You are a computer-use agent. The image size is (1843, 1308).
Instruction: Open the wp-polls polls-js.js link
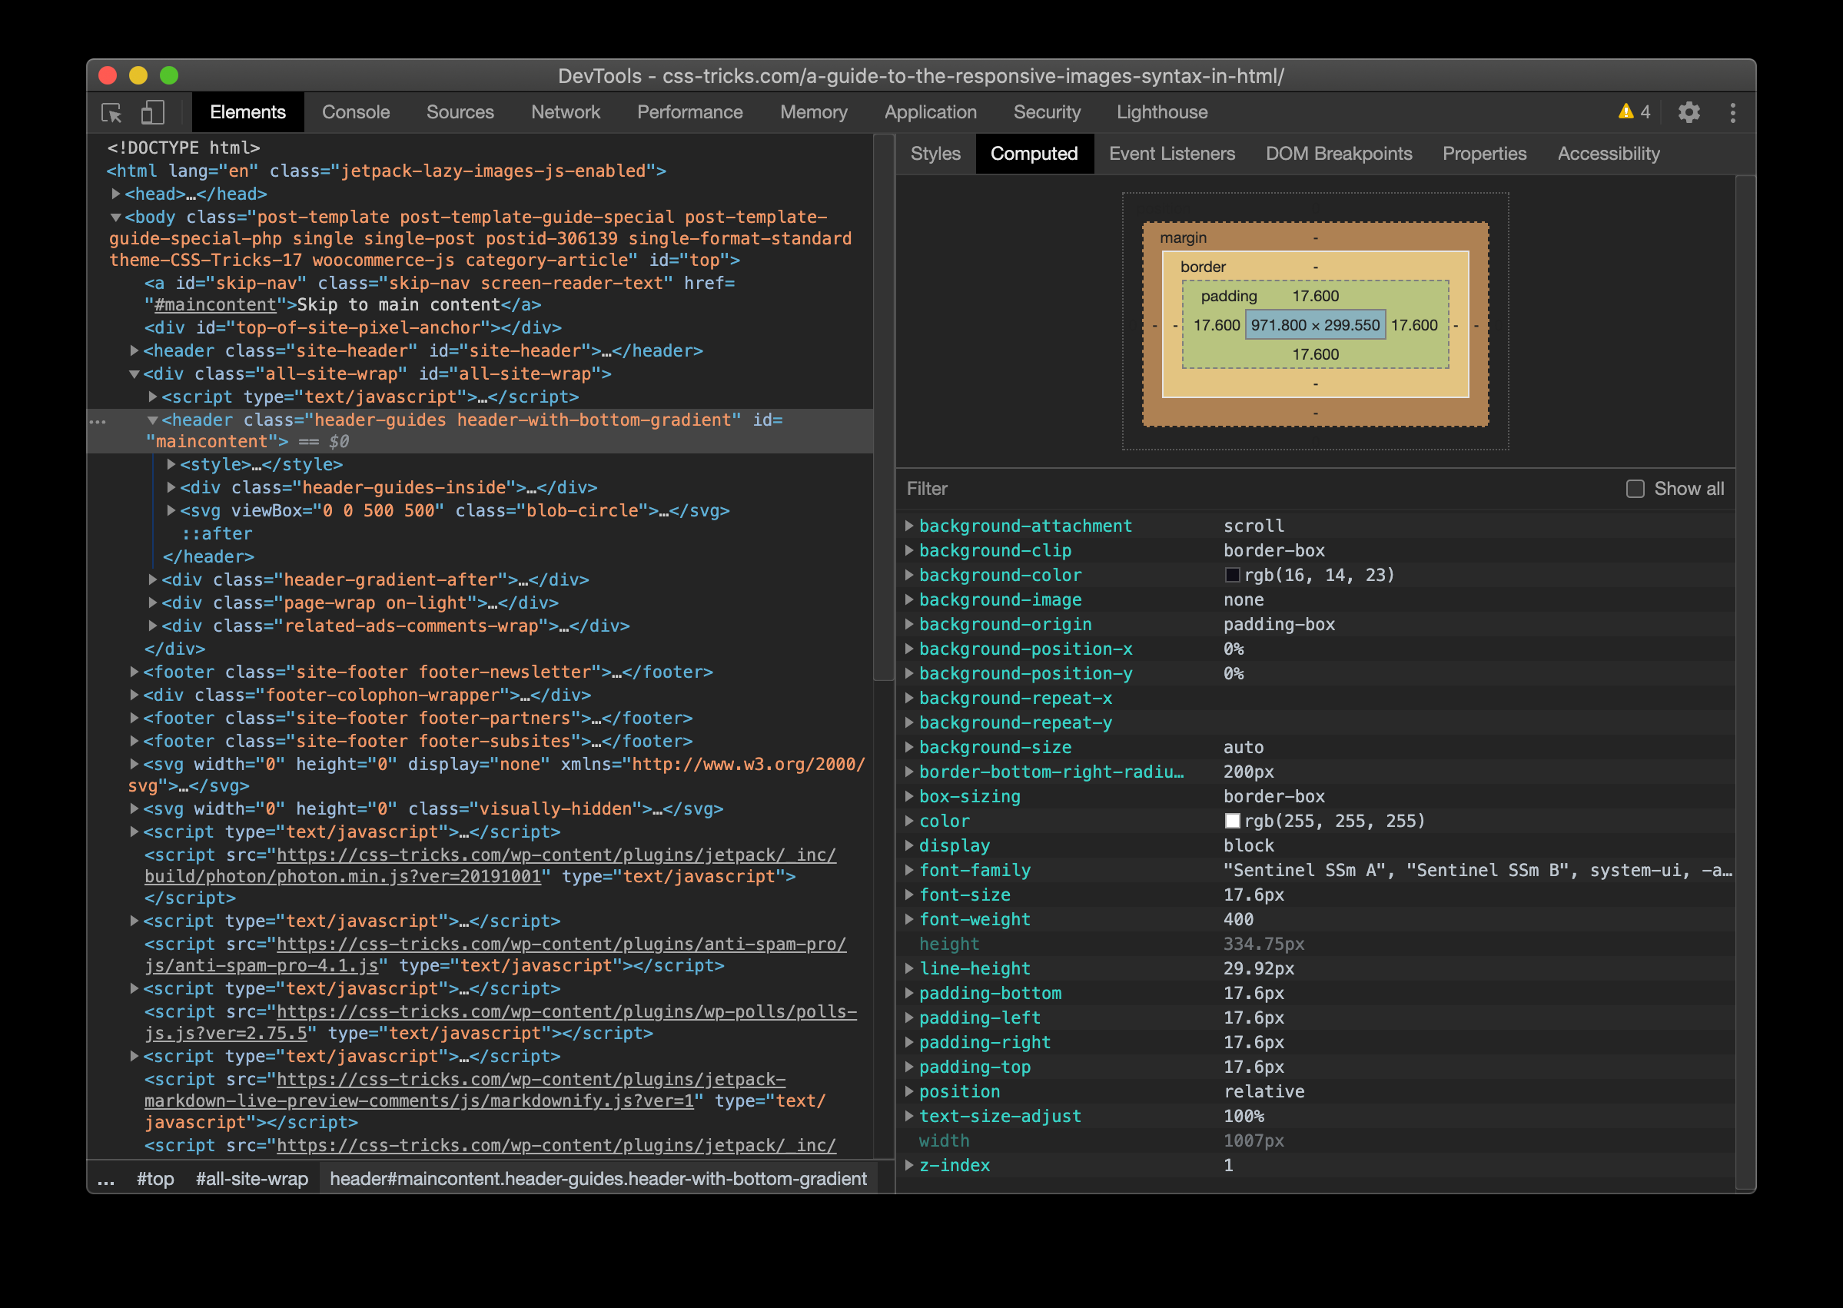pos(501,1023)
